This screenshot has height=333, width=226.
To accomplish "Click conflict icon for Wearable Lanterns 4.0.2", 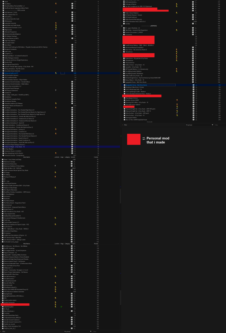I will 56,103.
